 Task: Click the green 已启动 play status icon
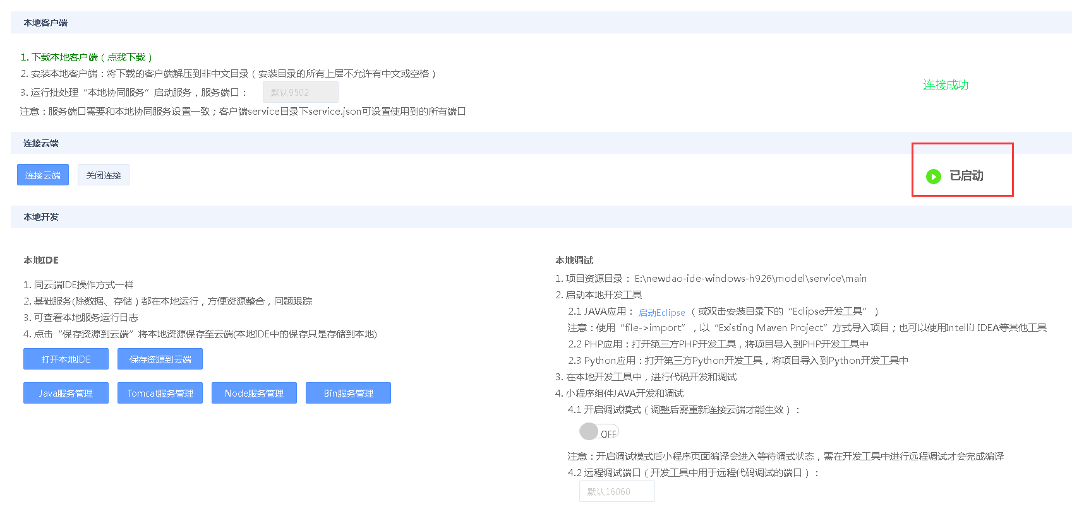coord(933,177)
